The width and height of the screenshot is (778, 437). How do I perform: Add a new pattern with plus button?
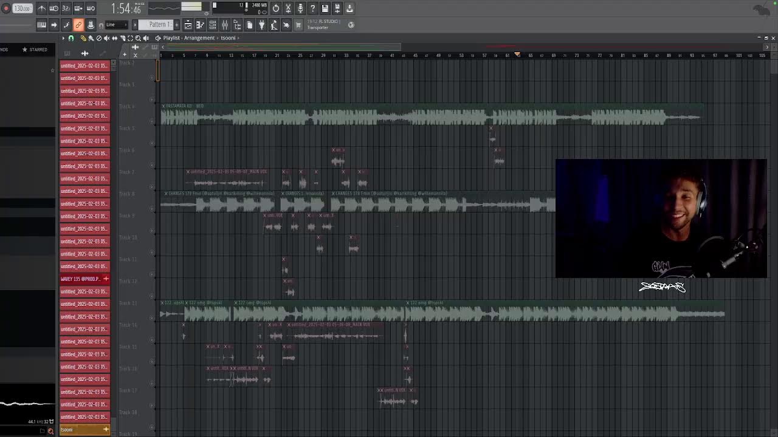(x=176, y=25)
